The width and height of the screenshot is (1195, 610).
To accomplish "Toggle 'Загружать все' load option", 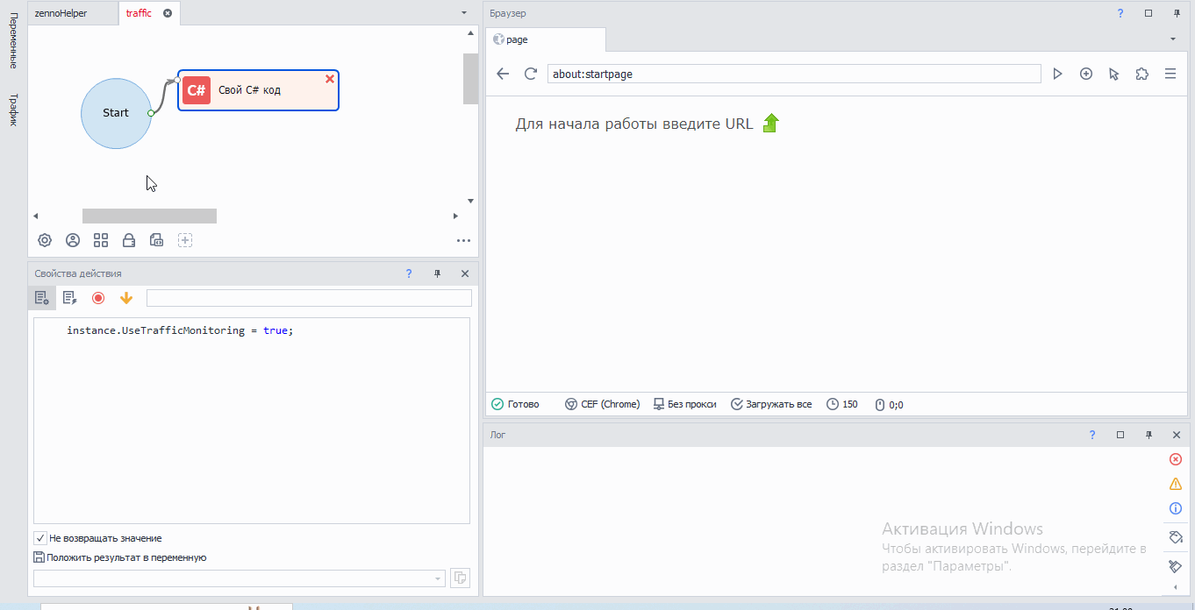I will click(x=771, y=404).
